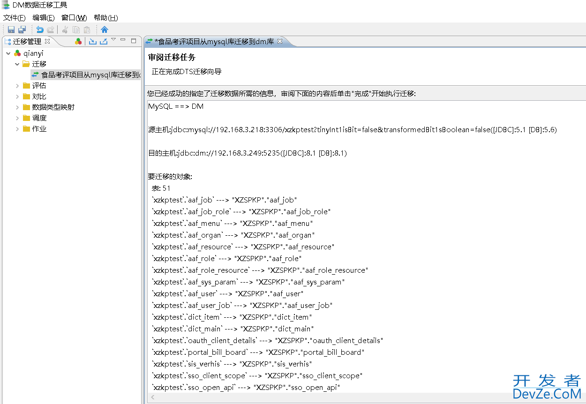The width and height of the screenshot is (586, 404).
Task: Expand the 数据类型映射 folder arrow
Action: click(x=17, y=107)
